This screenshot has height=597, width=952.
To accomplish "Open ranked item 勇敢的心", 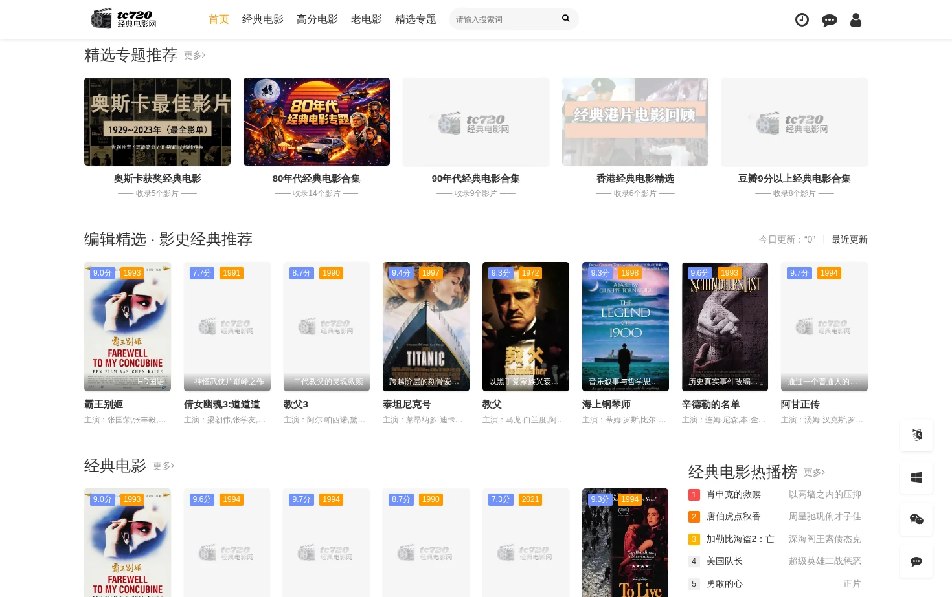I will tap(725, 583).
